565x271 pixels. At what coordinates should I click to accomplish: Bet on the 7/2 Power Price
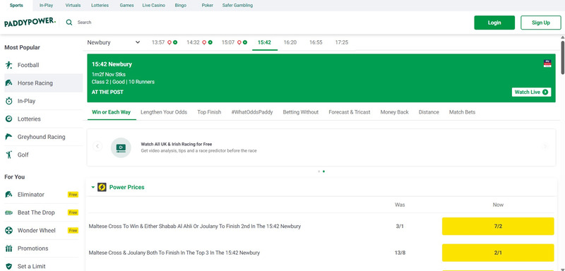click(x=498, y=227)
